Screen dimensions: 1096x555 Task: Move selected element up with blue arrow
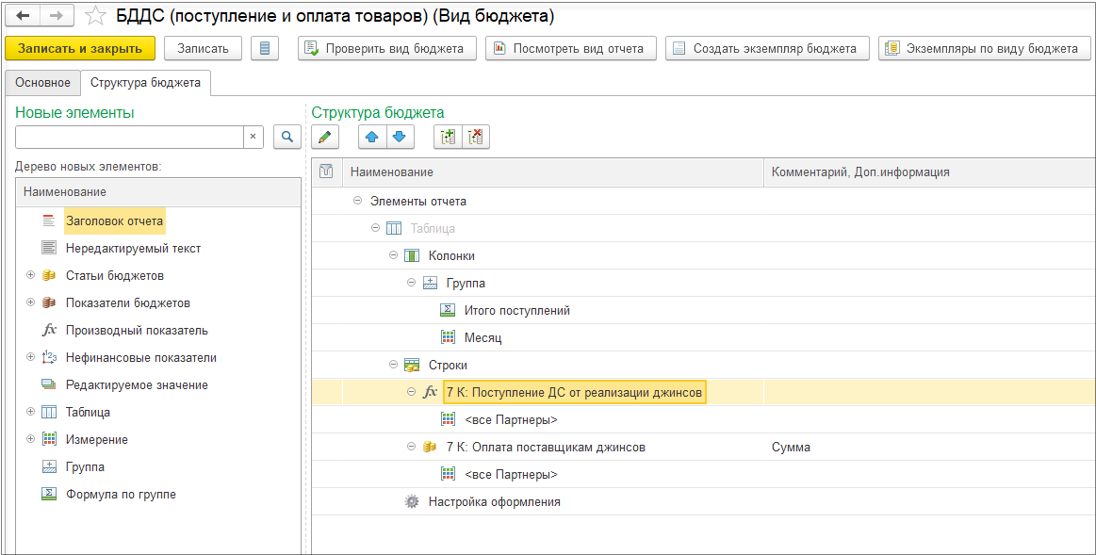click(x=372, y=138)
